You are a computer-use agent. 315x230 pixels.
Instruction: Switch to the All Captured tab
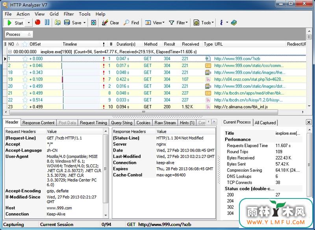coord(265,123)
